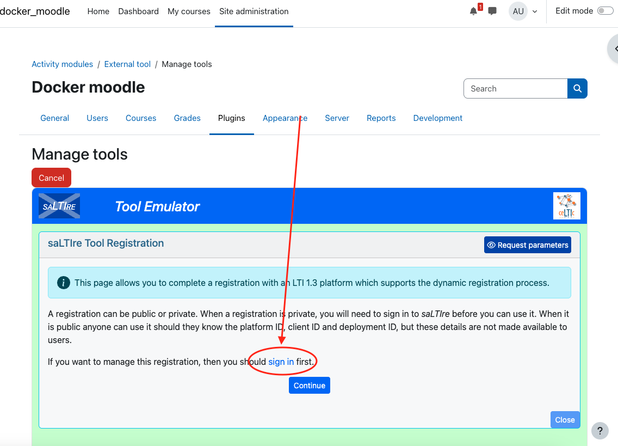Follow the sign in link
This screenshot has height=446, width=618.
(281, 362)
